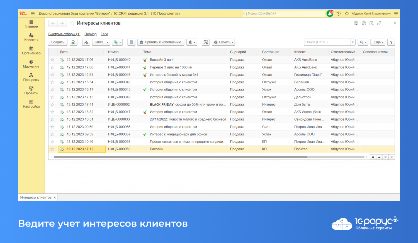
Task: Expand the ИЛИ... dropdown
Action: tap(101, 42)
